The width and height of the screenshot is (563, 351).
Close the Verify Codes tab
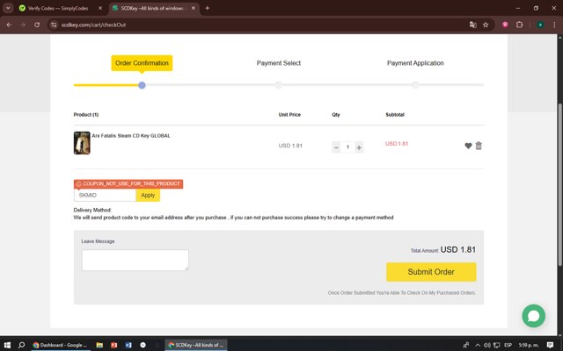[100, 8]
